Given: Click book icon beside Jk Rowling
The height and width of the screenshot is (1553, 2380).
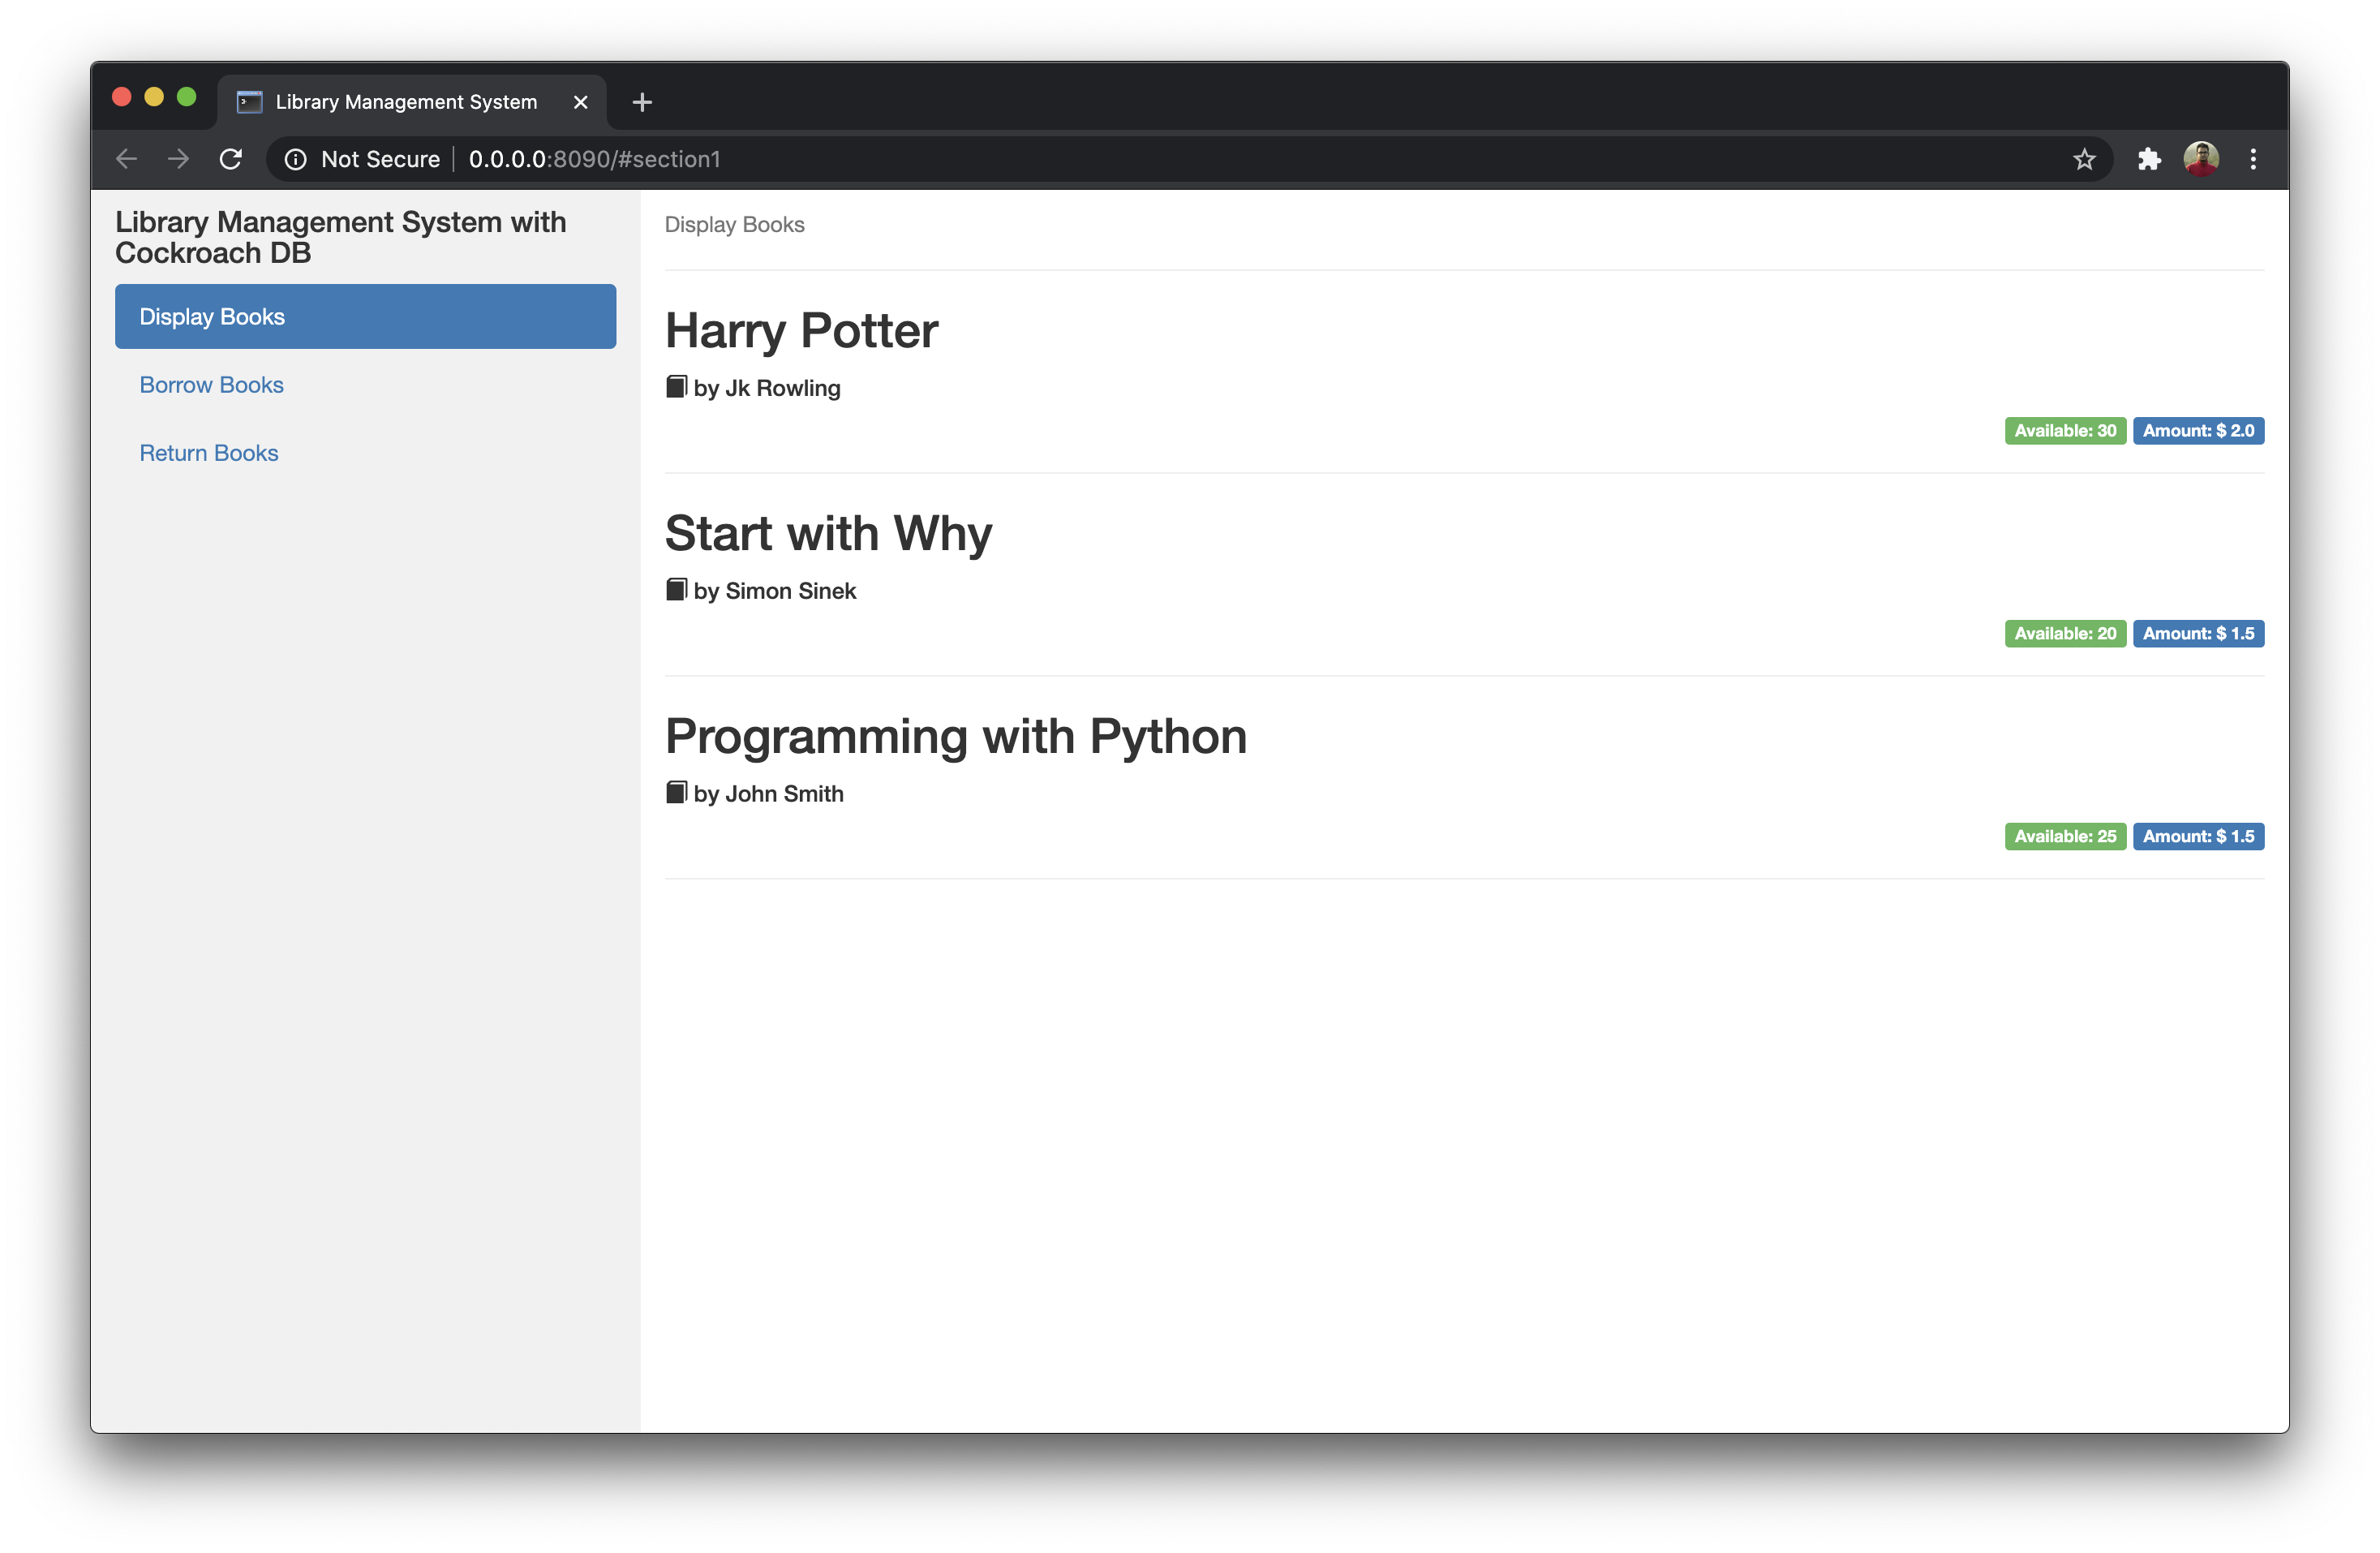Looking at the screenshot, I should click(x=676, y=387).
